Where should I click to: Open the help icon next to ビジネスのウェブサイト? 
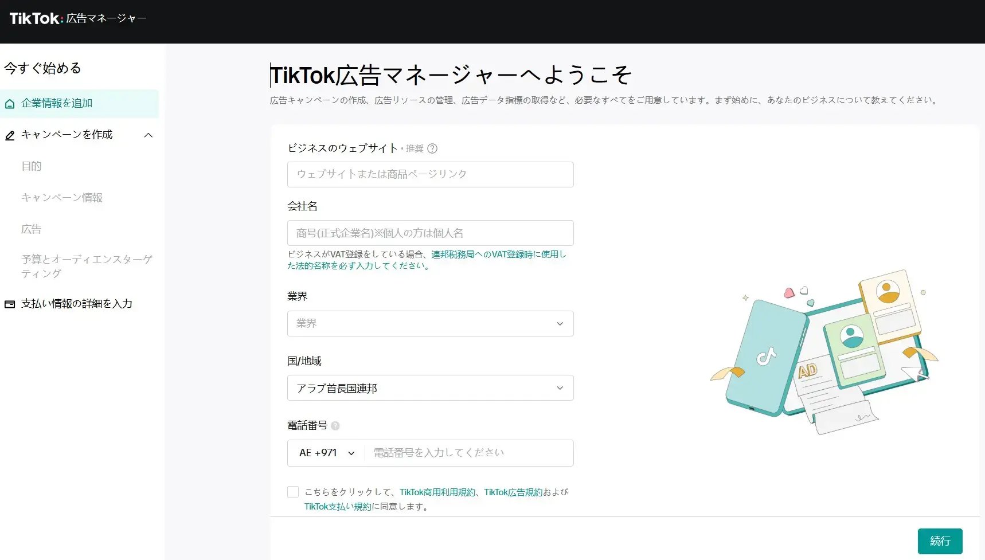coord(432,148)
